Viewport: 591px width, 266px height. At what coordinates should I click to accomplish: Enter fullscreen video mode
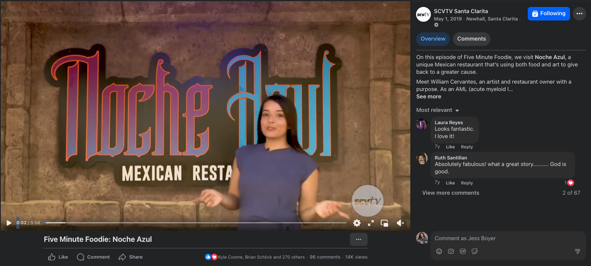pyautogui.click(x=371, y=223)
